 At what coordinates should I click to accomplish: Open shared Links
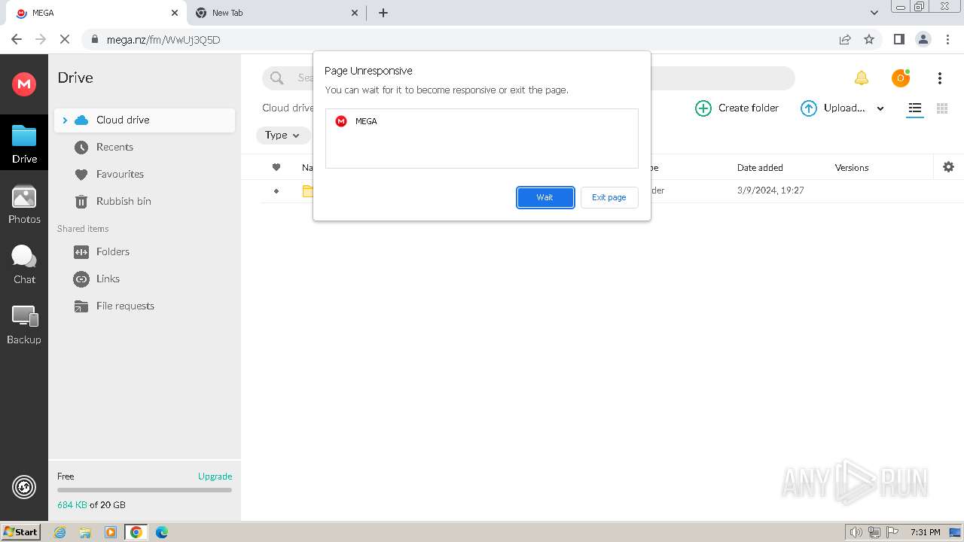tap(108, 279)
